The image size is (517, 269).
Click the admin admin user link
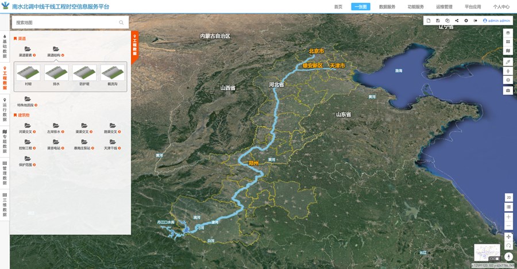click(497, 21)
